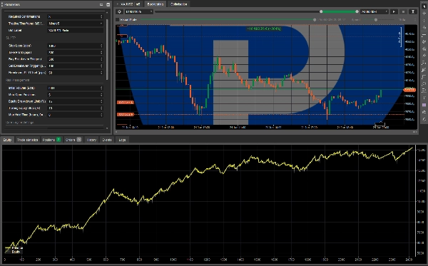Screen dimensions: 428x266
Task: Click the Parameters panel scroll down arrow
Action: [107, 128]
